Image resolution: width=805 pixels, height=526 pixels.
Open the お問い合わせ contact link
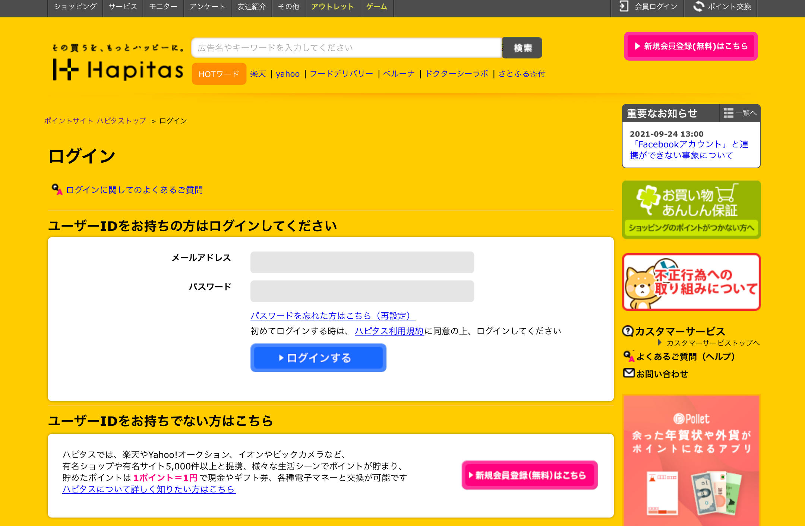coord(662,374)
